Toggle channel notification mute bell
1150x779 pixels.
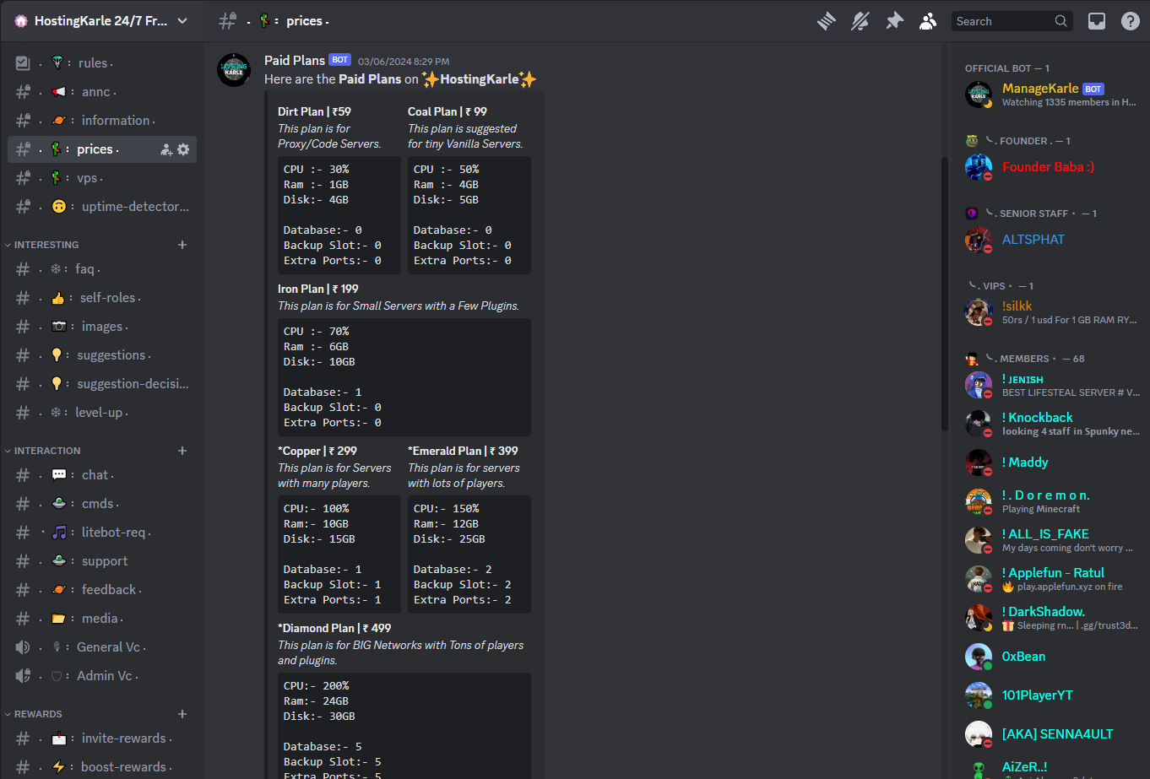[860, 21]
